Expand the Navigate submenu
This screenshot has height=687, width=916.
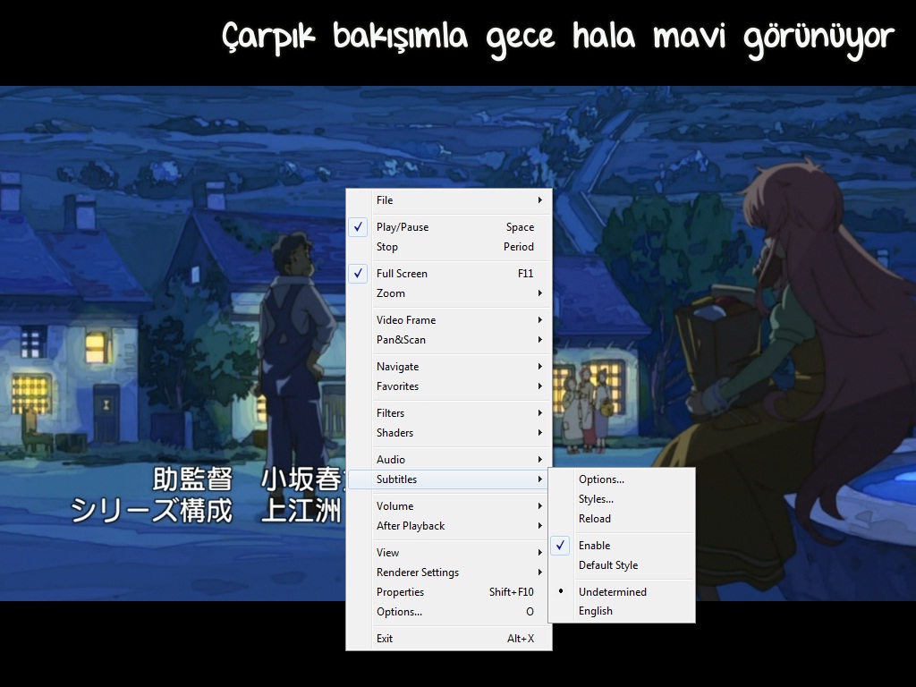[x=449, y=367]
